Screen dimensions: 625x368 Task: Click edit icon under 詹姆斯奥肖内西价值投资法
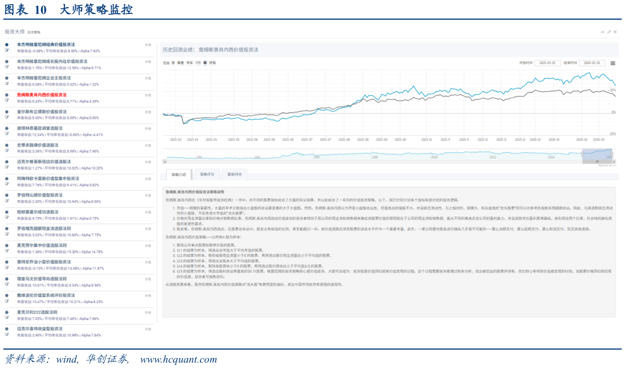[7, 101]
